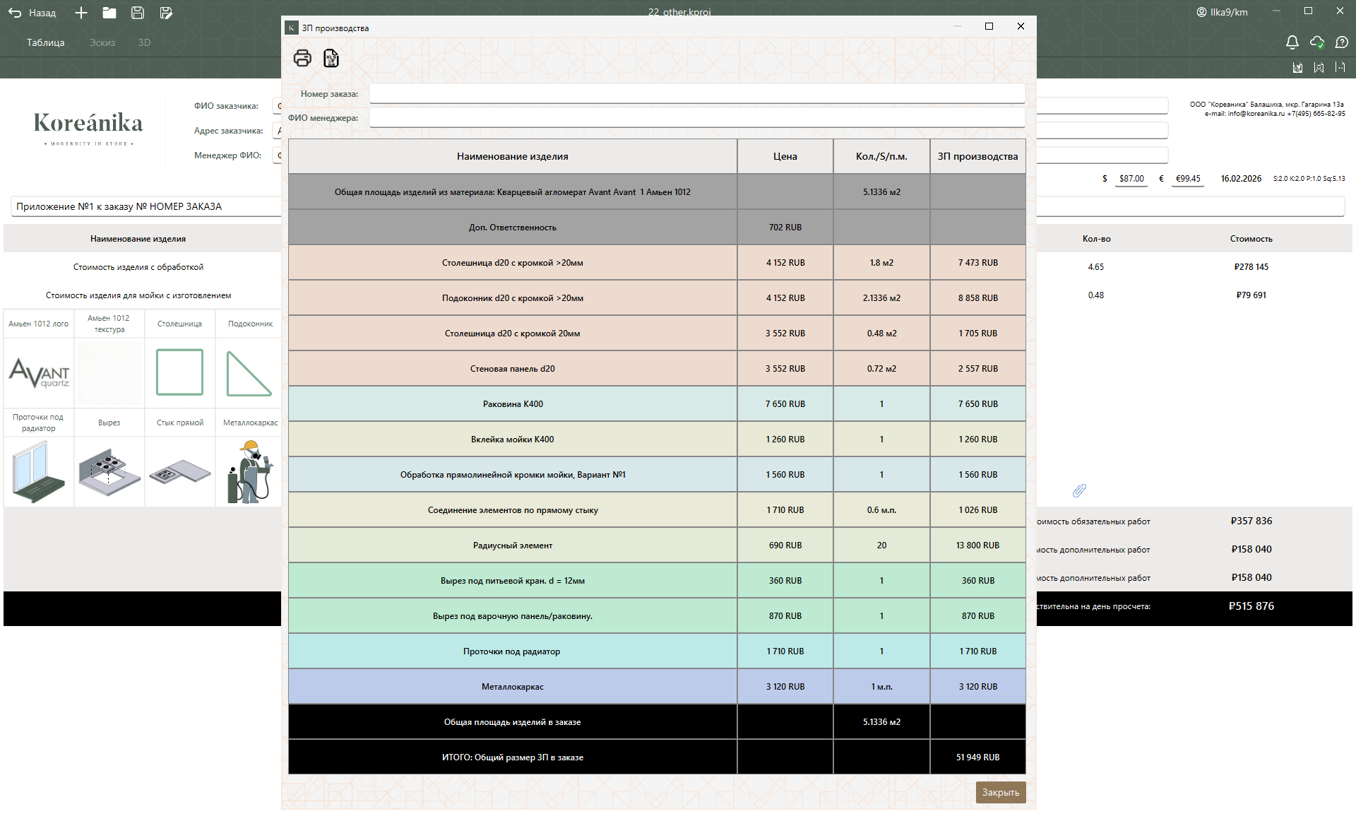This screenshot has height=814, width=1356.
Task: Click the Save As icon with a pencil
Action: tap(166, 13)
